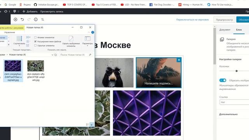Screen dimensions: 249x140
Task: Click the Gallery block icon in sidebar
Action: tap(222, 39)
